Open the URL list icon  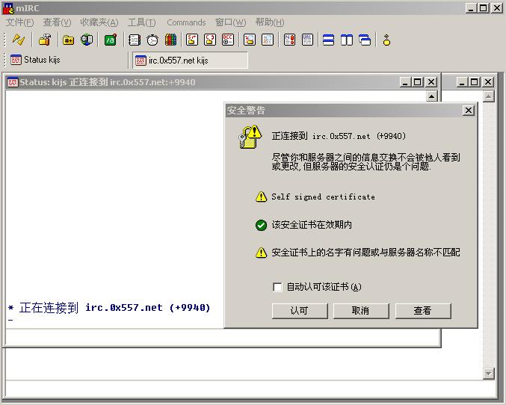pos(307,40)
